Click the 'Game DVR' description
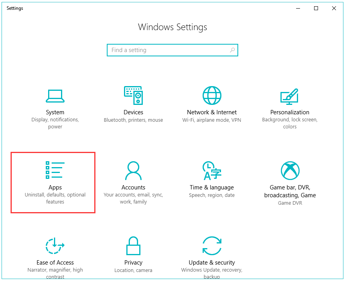The image size is (345, 281). tap(290, 203)
